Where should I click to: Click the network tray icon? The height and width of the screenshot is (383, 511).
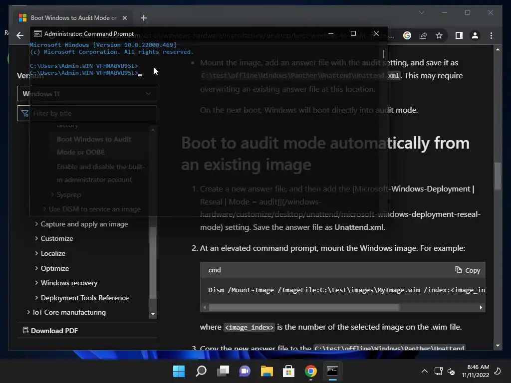[x=438, y=371]
